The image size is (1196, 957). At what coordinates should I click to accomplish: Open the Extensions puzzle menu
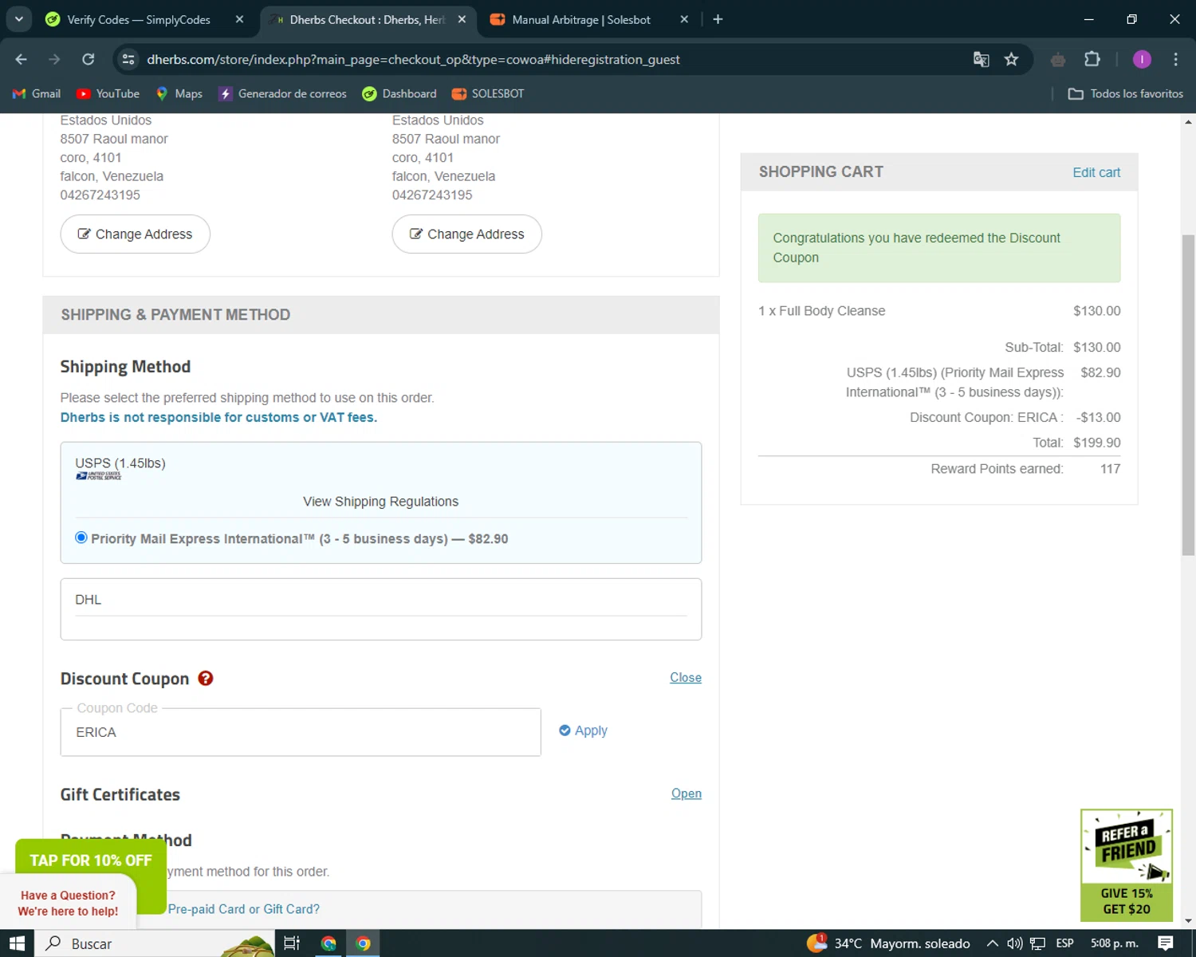point(1092,59)
